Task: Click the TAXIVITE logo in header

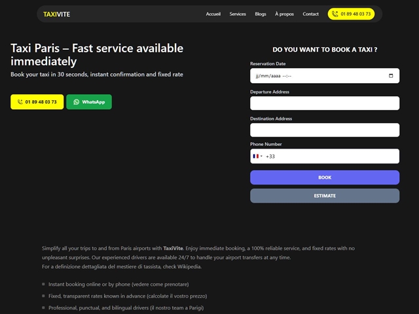Action: tap(57, 14)
